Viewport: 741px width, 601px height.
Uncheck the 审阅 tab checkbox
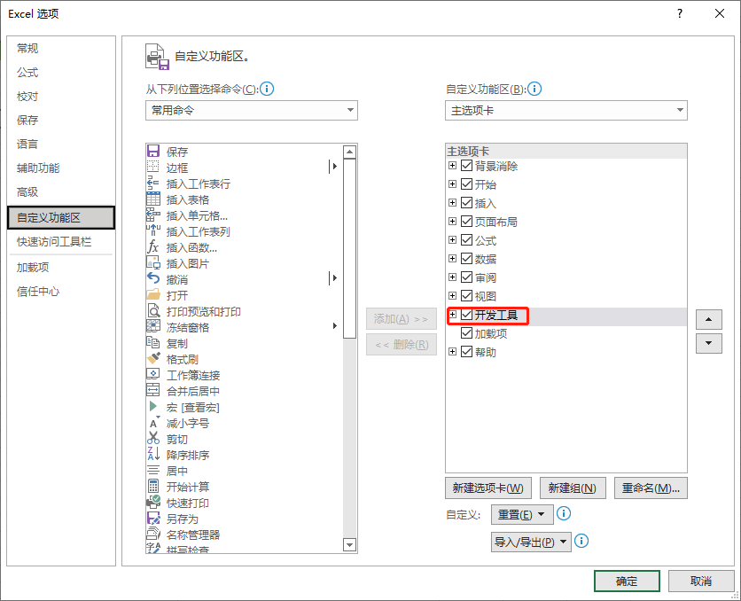[x=466, y=277]
